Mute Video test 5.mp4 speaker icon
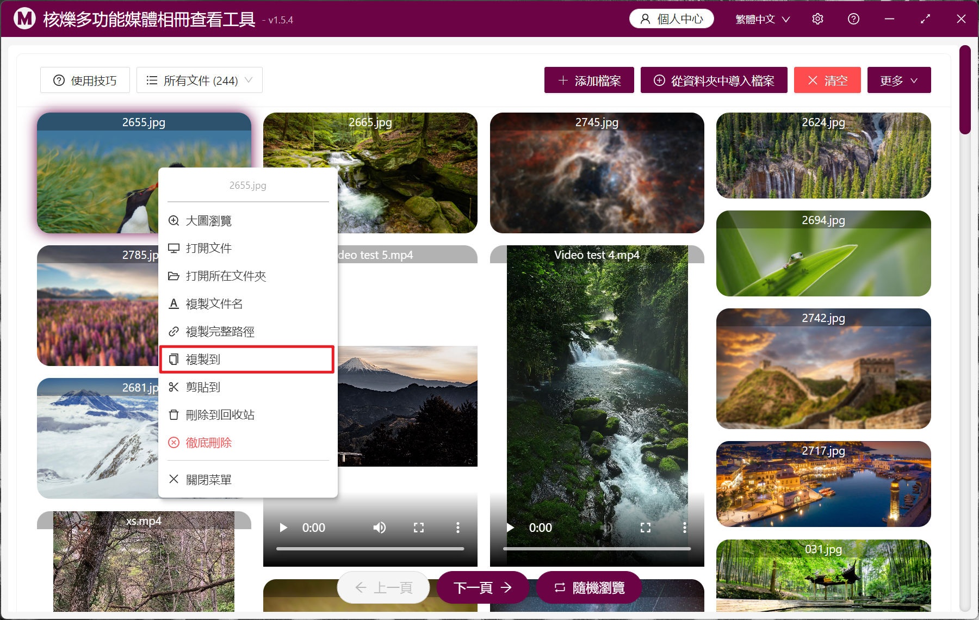Screen dimensions: 979x620 point(379,528)
